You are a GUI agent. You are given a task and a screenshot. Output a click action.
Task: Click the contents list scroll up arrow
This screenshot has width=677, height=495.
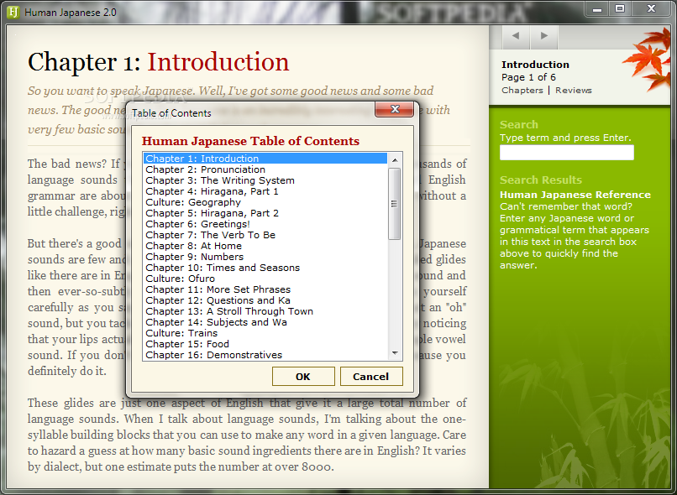pos(395,160)
